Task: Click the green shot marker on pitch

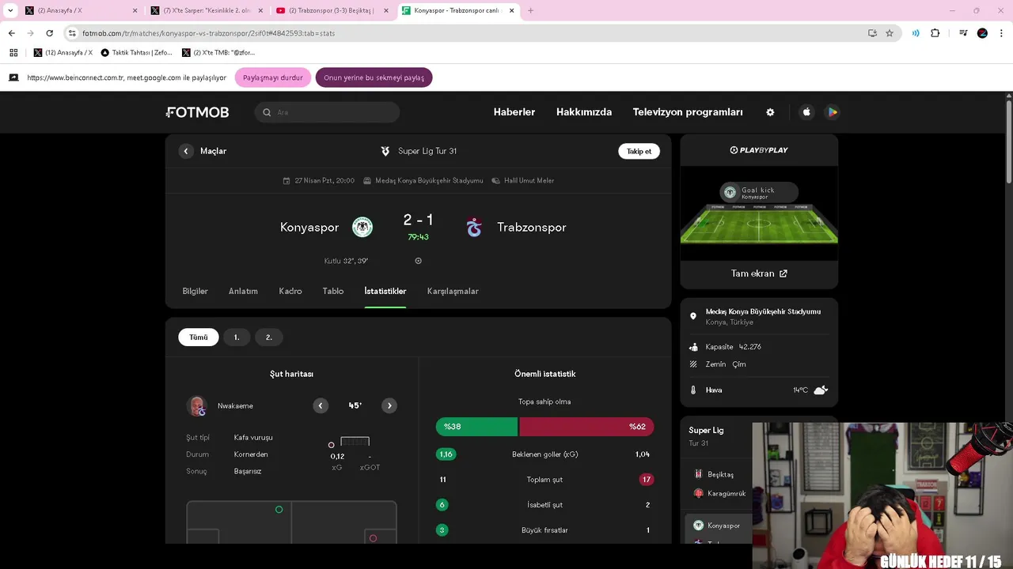Action: click(279, 510)
